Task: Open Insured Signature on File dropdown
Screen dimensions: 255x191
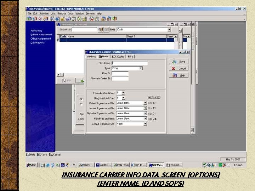Action: 145,108
